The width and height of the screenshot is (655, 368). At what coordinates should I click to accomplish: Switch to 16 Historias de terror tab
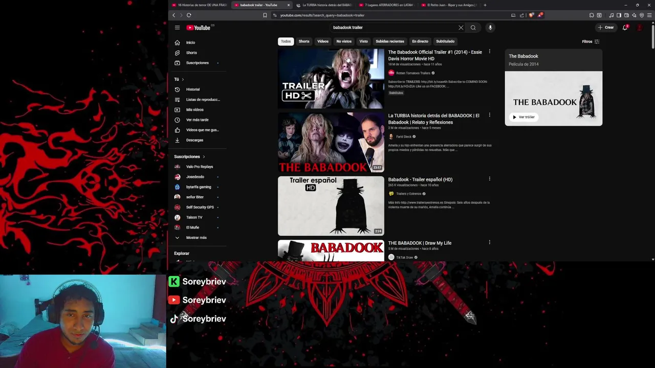click(x=200, y=5)
